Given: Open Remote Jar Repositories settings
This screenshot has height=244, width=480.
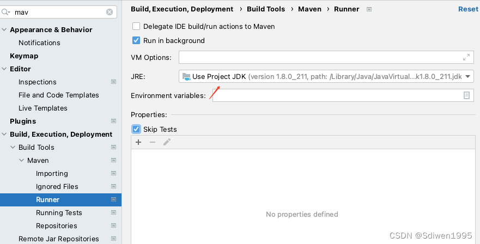Looking at the screenshot, I should [x=58, y=239].
